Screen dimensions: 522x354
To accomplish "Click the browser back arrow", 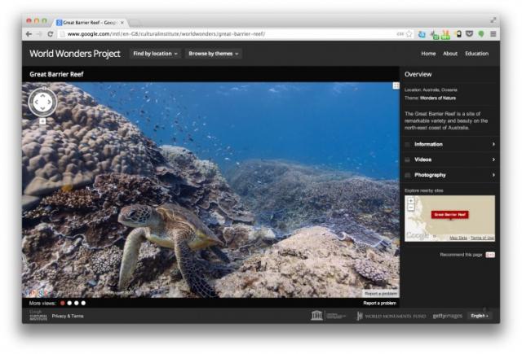I will pyautogui.click(x=29, y=34).
